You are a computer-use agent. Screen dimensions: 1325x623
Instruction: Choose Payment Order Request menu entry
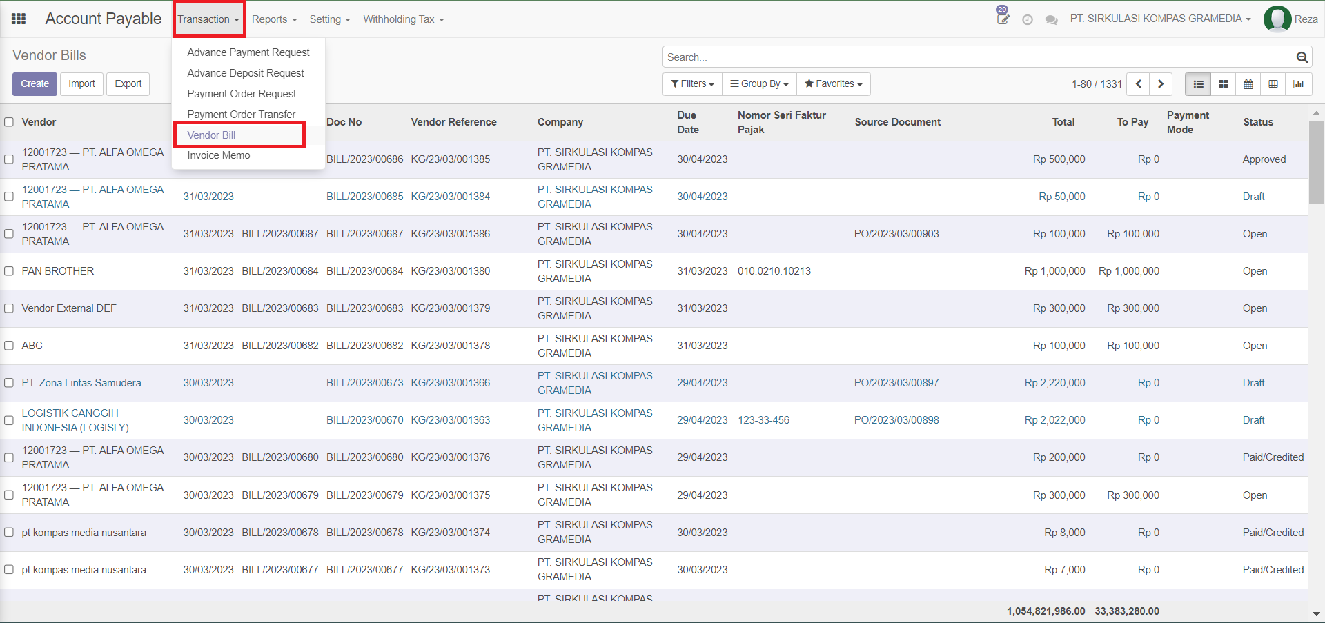point(242,94)
